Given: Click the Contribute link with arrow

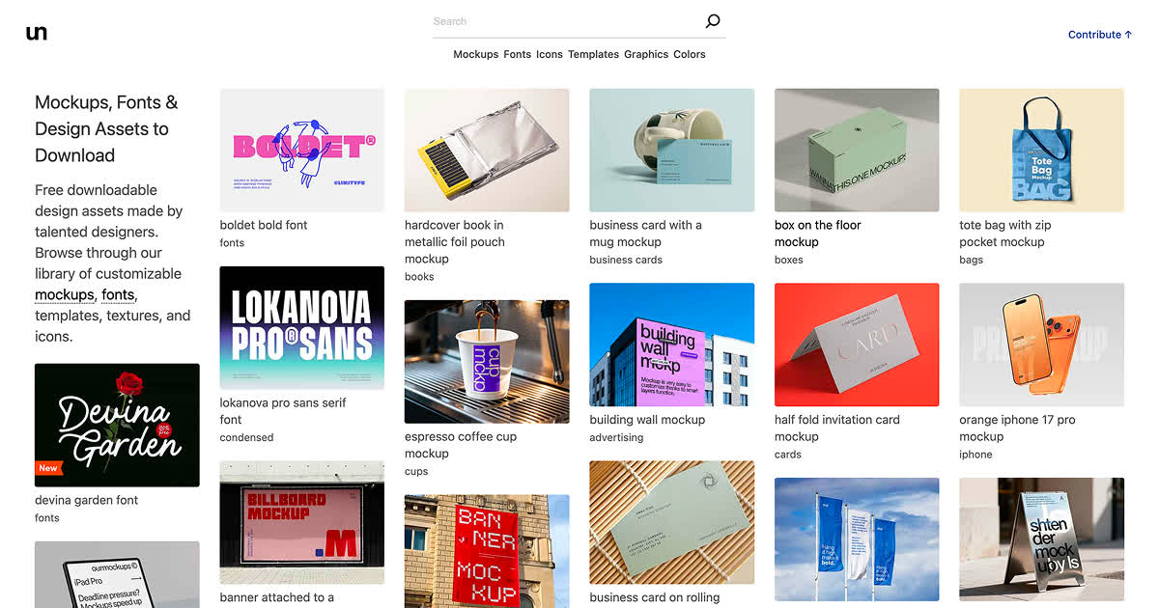Looking at the screenshot, I should pos(1100,35).
